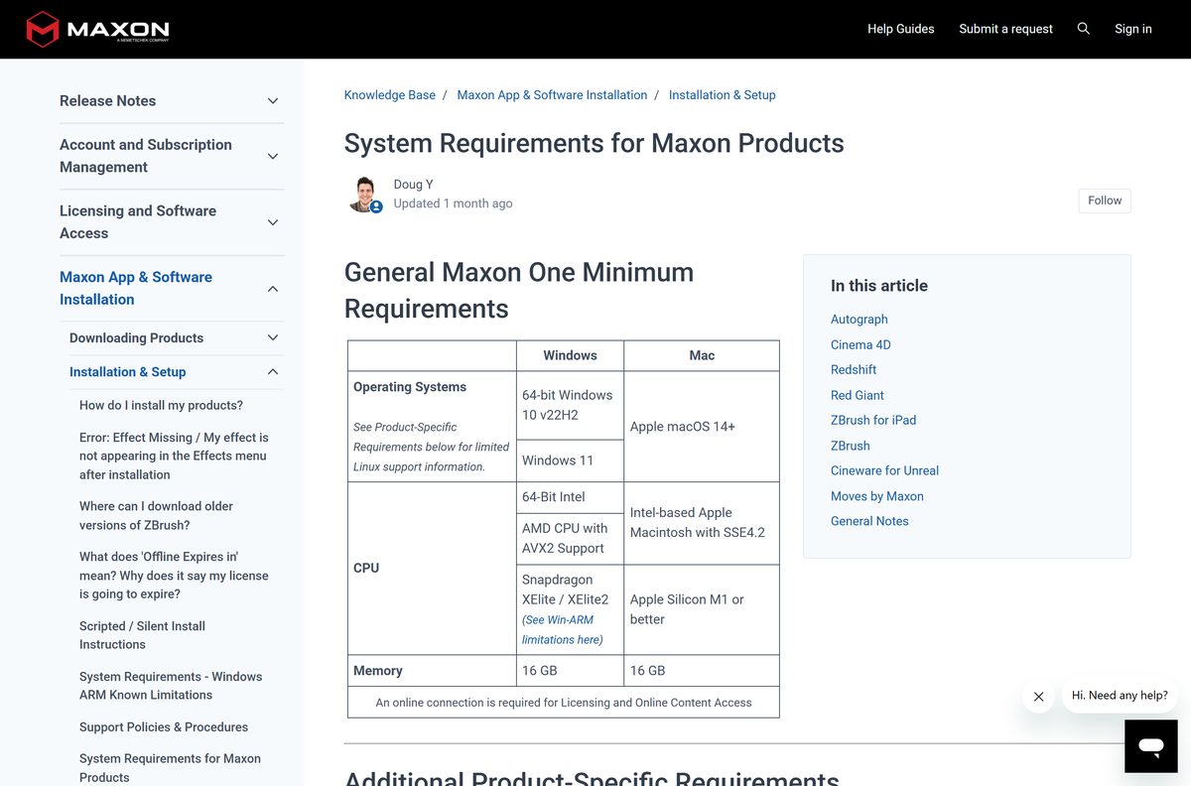The height and width of the screenshot is (786, 1191).
Task: Jump to ZBrush for iPad
Action: [x=873, y=421]
